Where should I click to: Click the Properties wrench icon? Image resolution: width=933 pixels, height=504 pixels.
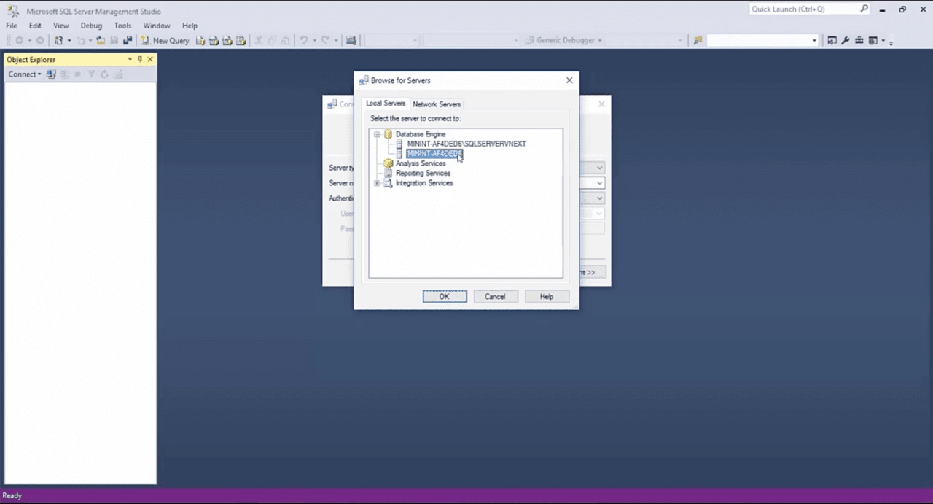click(846, 41)
